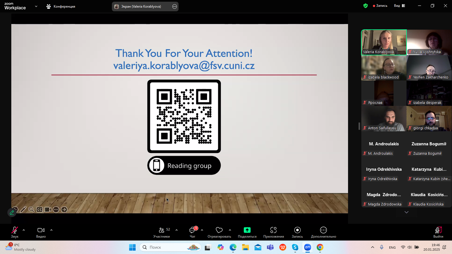
Task: Open the View layout menu
Action: coord(399,6)
